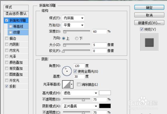Open the 方法(Q) 平滑 dropdown

(73, 25)
